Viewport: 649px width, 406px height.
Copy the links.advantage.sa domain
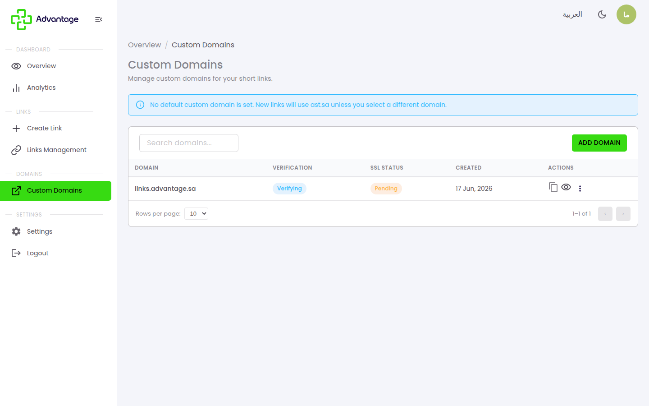point(553,187)
